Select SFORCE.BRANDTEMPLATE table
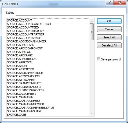This screenshot has height=123, width=128. [48, 83]
